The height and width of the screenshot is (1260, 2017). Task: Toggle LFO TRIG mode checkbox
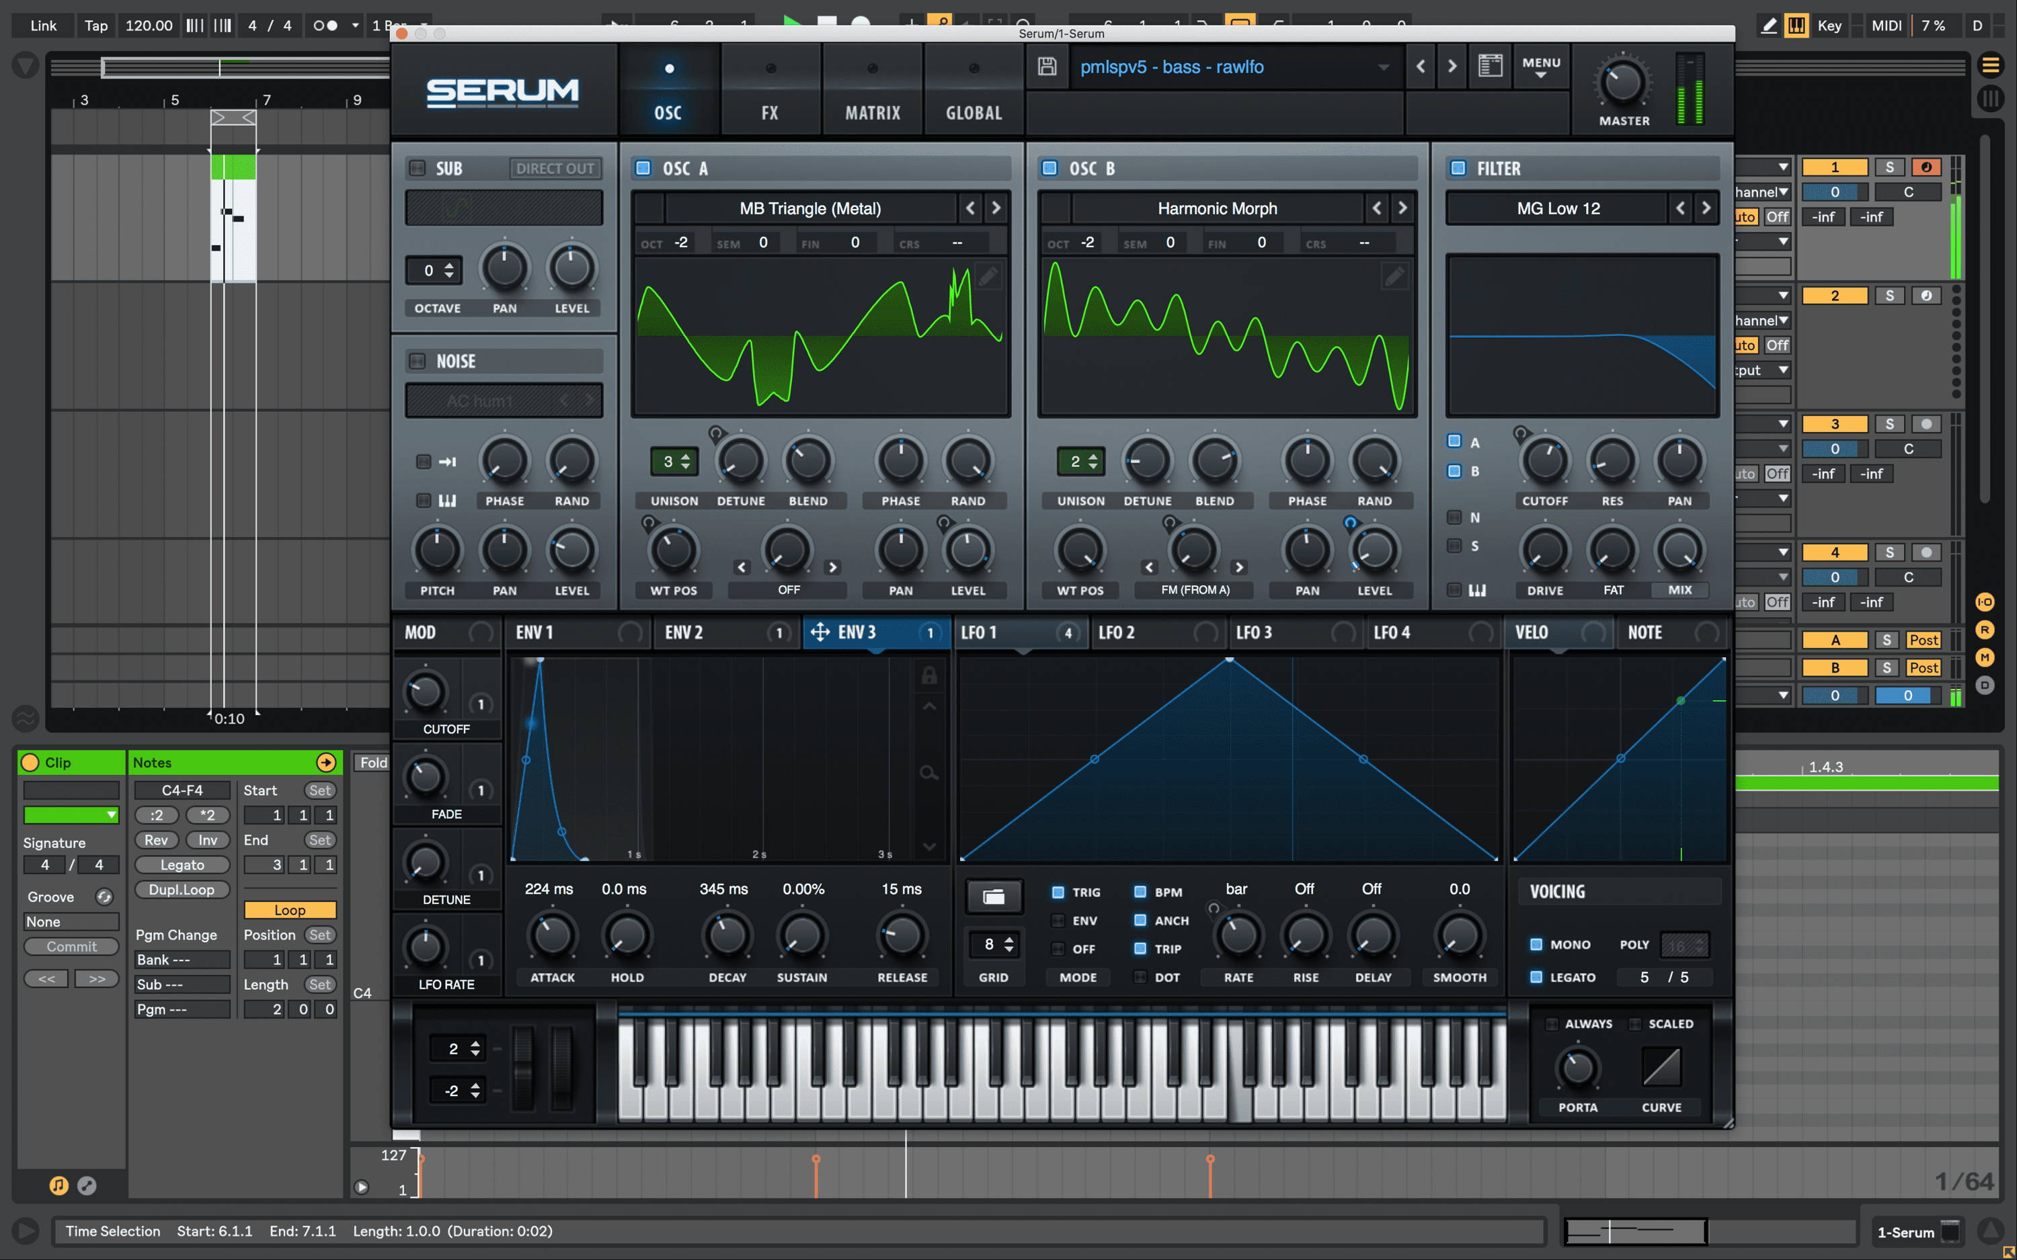1058,892
